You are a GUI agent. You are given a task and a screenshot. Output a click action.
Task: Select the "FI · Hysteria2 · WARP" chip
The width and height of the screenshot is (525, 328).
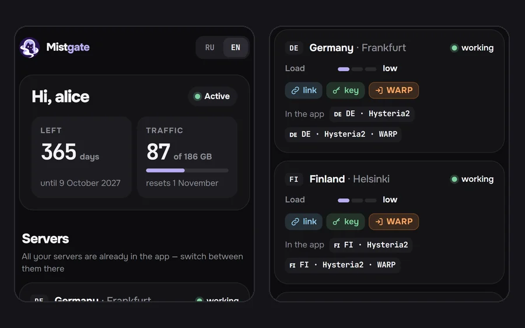(342, 265)
